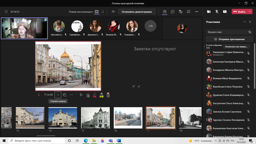Toggle the camera on or off
This screenshot has width=256, height=144.
(x=209, y=12)
